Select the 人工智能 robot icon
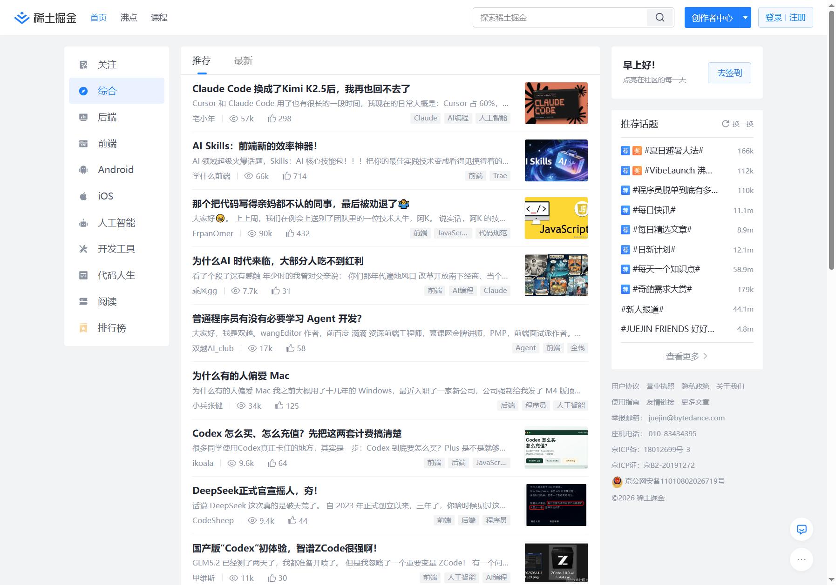This screenshot has width=836, height=585. tap(83, 223)
